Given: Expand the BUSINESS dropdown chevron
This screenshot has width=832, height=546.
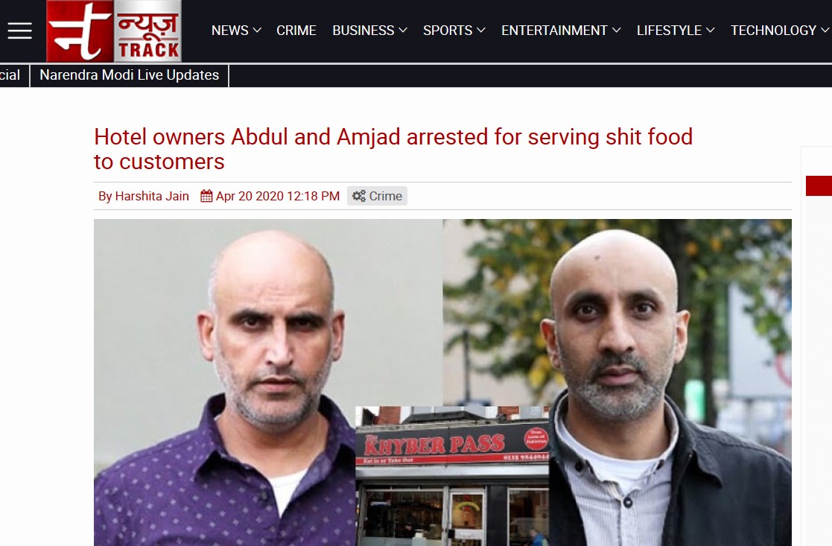Looking at the screenshot, I should tap(403, 31).
